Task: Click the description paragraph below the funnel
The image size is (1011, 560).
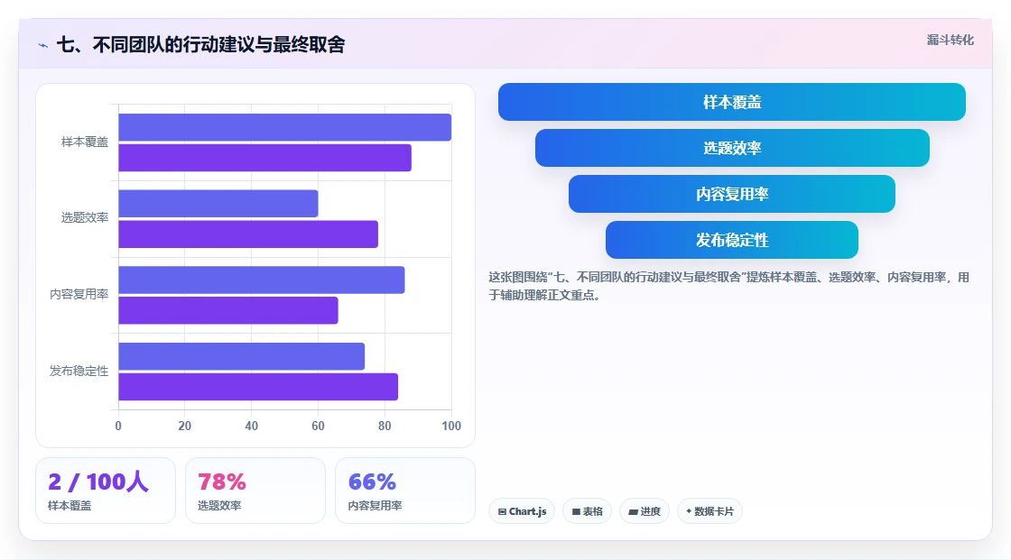Action: coord(728,286)
